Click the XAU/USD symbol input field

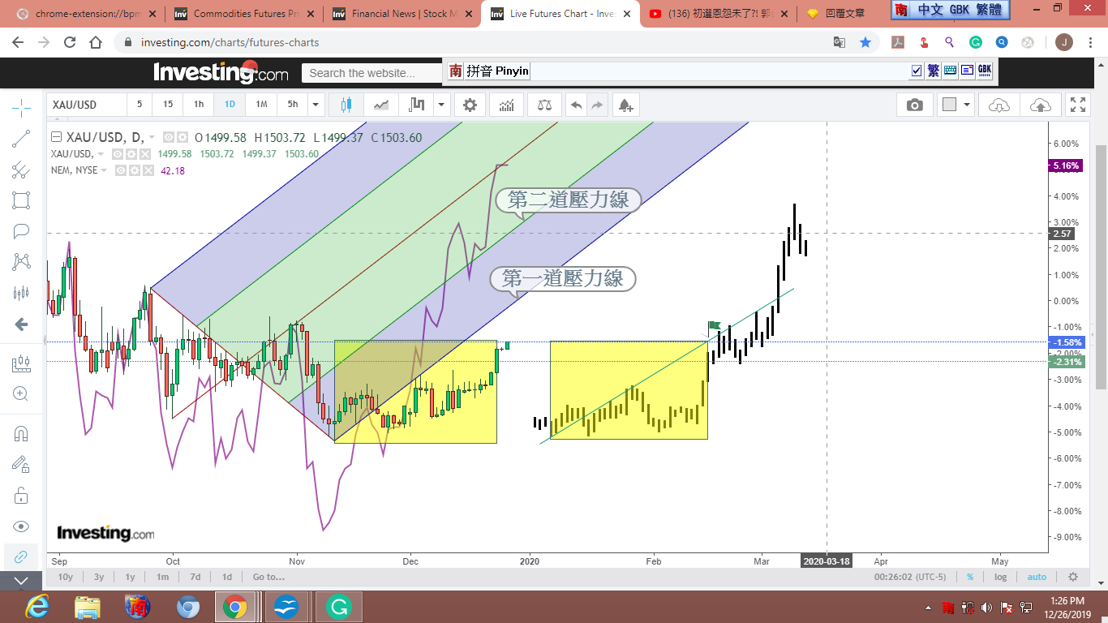pos(87,105)
